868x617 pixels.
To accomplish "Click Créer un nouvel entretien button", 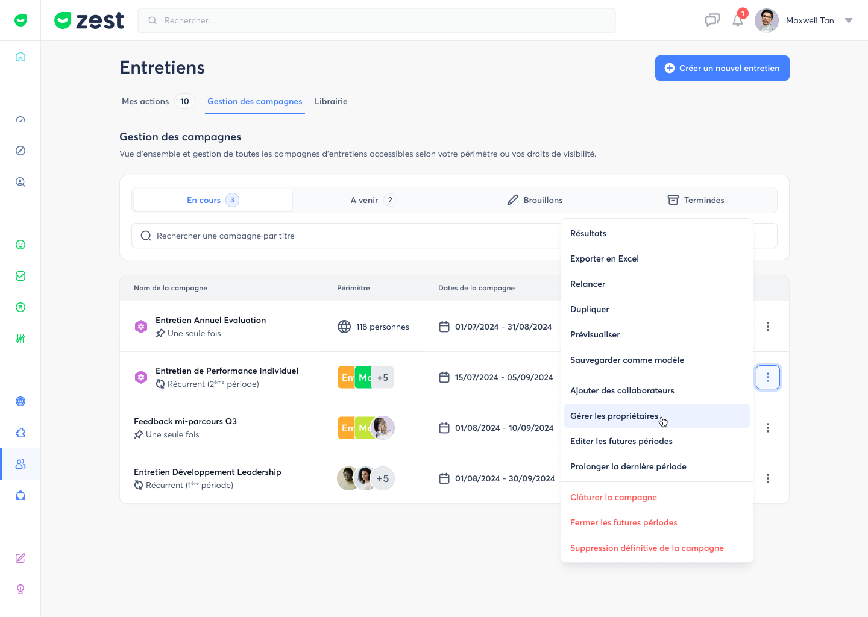I will (722, 68).
